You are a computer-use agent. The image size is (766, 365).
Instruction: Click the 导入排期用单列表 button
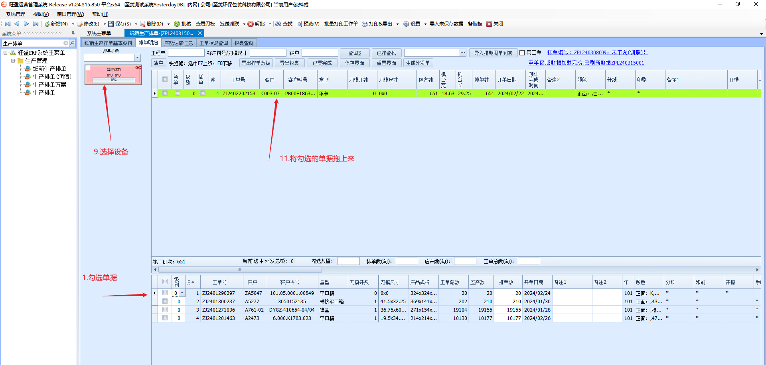[493, 53]
